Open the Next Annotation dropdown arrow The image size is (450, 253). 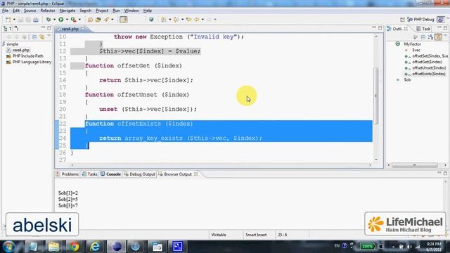169,20
